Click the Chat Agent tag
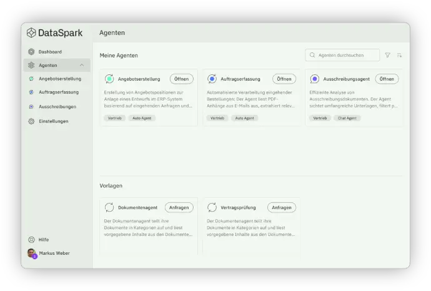The width and height of the screenshot is (431, 291). point(348,118)
